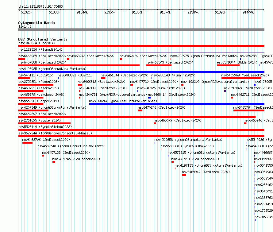
Task: Click the long blue nsv4200244 bar
Action: coord(177,104)
